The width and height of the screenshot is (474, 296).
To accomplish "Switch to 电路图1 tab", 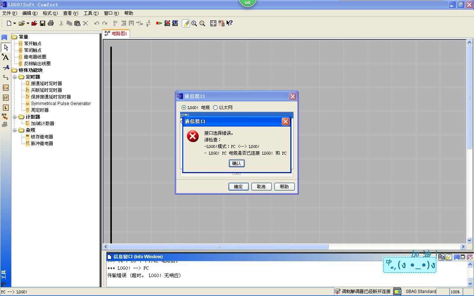I will click(116, 33).
